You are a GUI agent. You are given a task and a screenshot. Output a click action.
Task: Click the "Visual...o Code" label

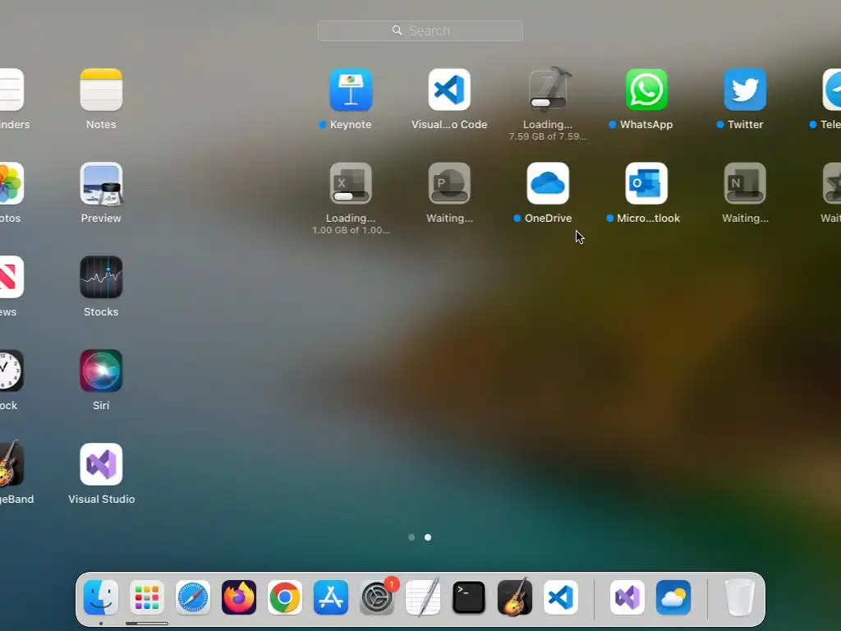pos(449,125)
